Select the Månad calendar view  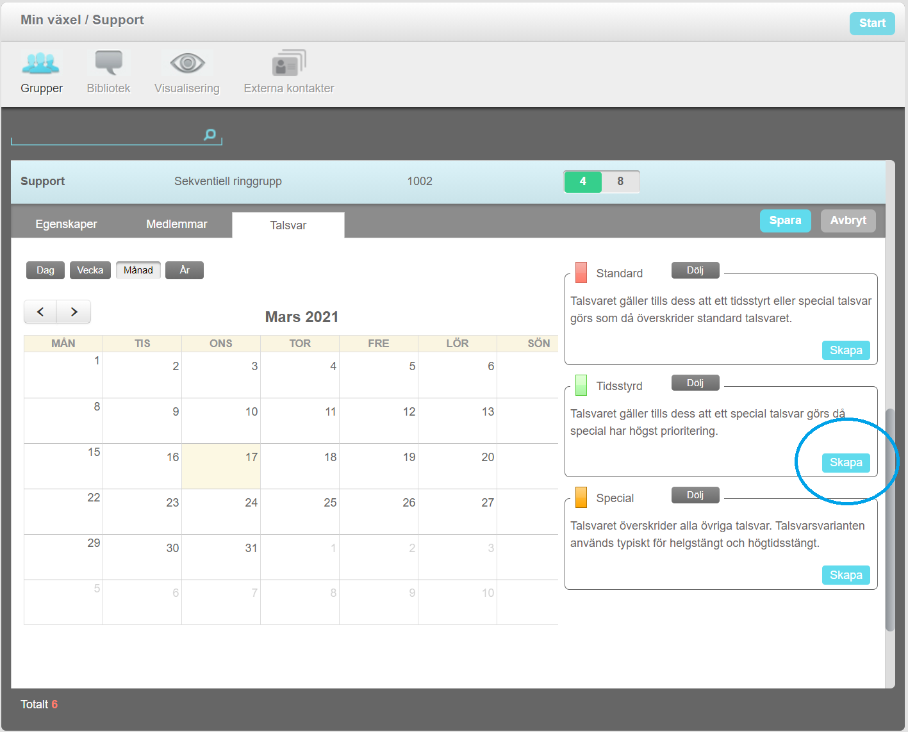[138, 270]
